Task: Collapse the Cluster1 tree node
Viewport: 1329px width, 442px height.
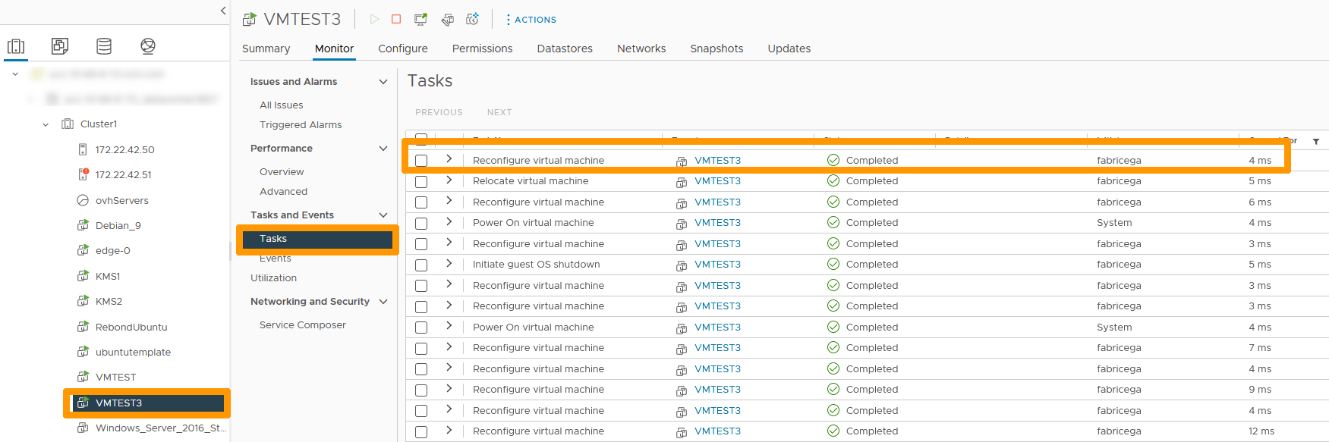Action: coord(46,124)
